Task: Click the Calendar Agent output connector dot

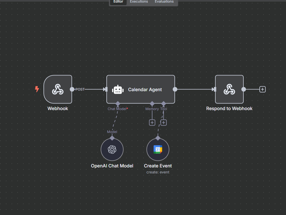Action: pyautogui.click(x=175, y=89)
